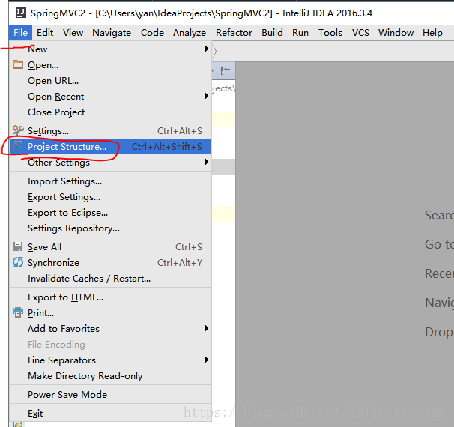The height and width of the screenshot is (427, 454).
Task: Select Project Structure... entry
Action: (x=110, y=147)
